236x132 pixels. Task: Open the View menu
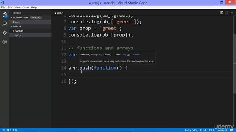click(x=17, y=7)
